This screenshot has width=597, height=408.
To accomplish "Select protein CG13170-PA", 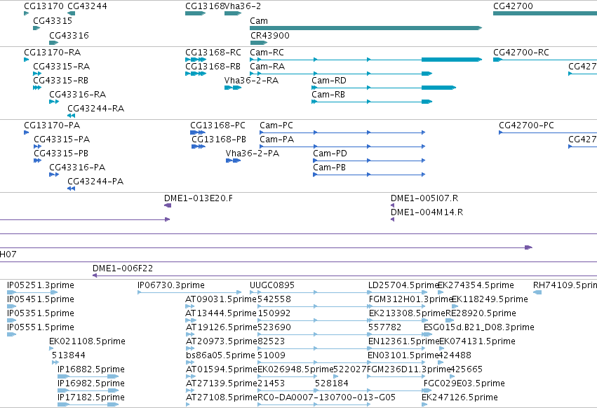I will click(52, 125).
